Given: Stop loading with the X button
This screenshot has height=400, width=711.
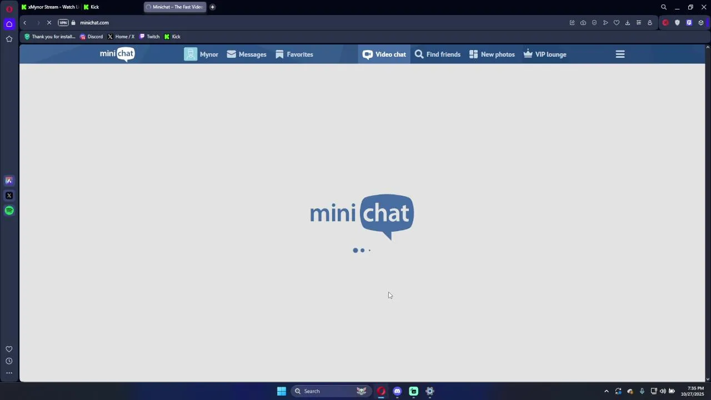Looking at the screenshot, I should [49, 23].
